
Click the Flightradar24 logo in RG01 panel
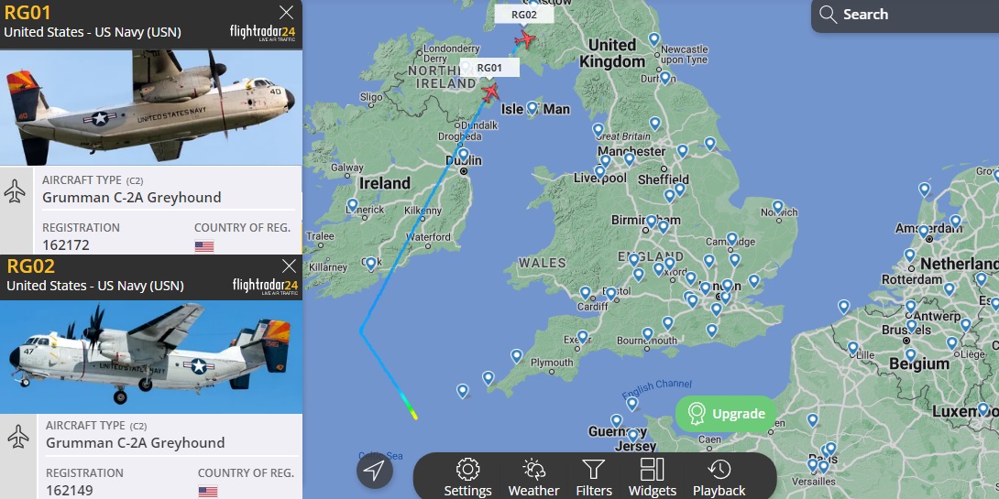click(263, 33)
